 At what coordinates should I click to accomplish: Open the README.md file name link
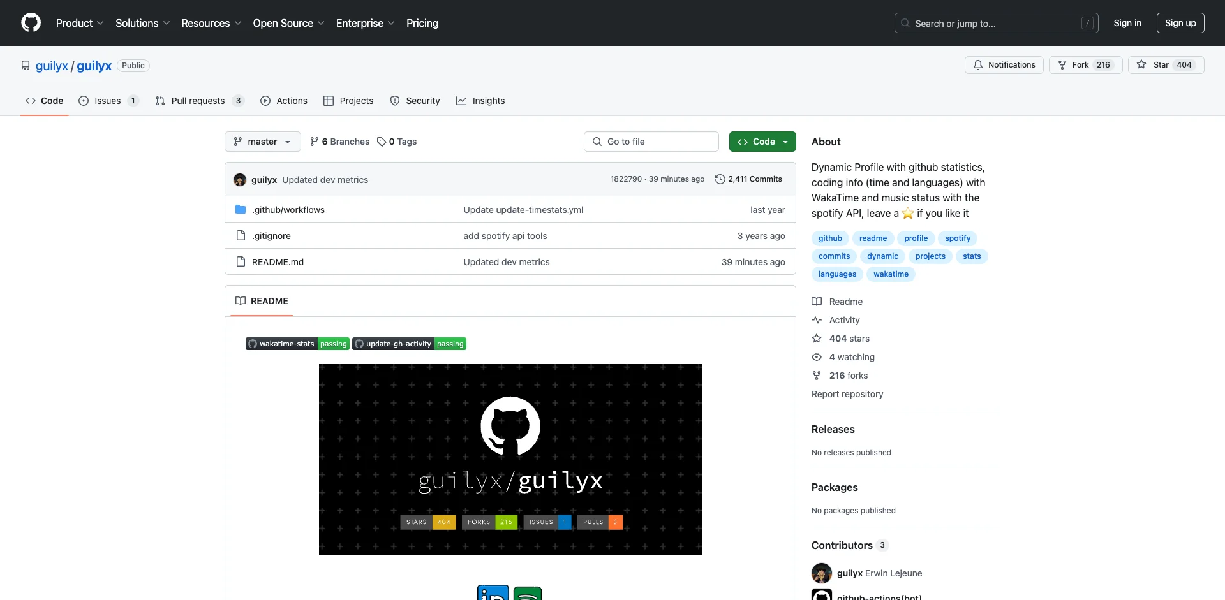click(x=278, y=262)
